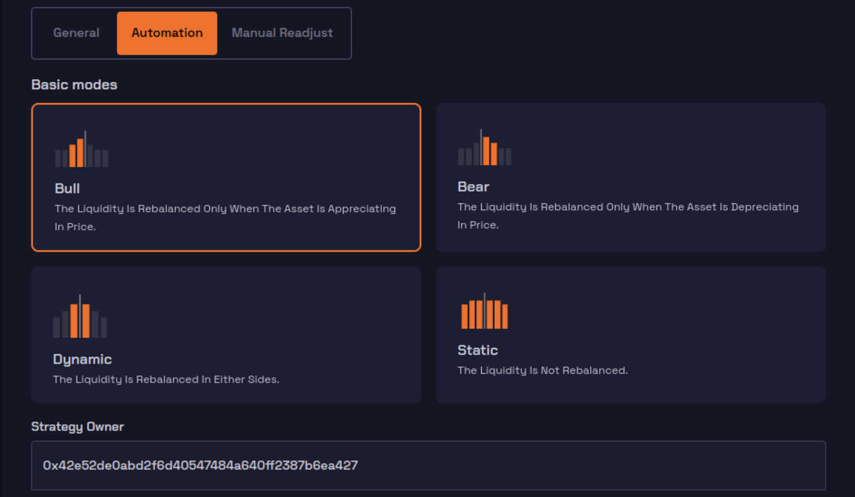Select the Automation tab
Screen dimensions: 855x497
coord(167,33)
